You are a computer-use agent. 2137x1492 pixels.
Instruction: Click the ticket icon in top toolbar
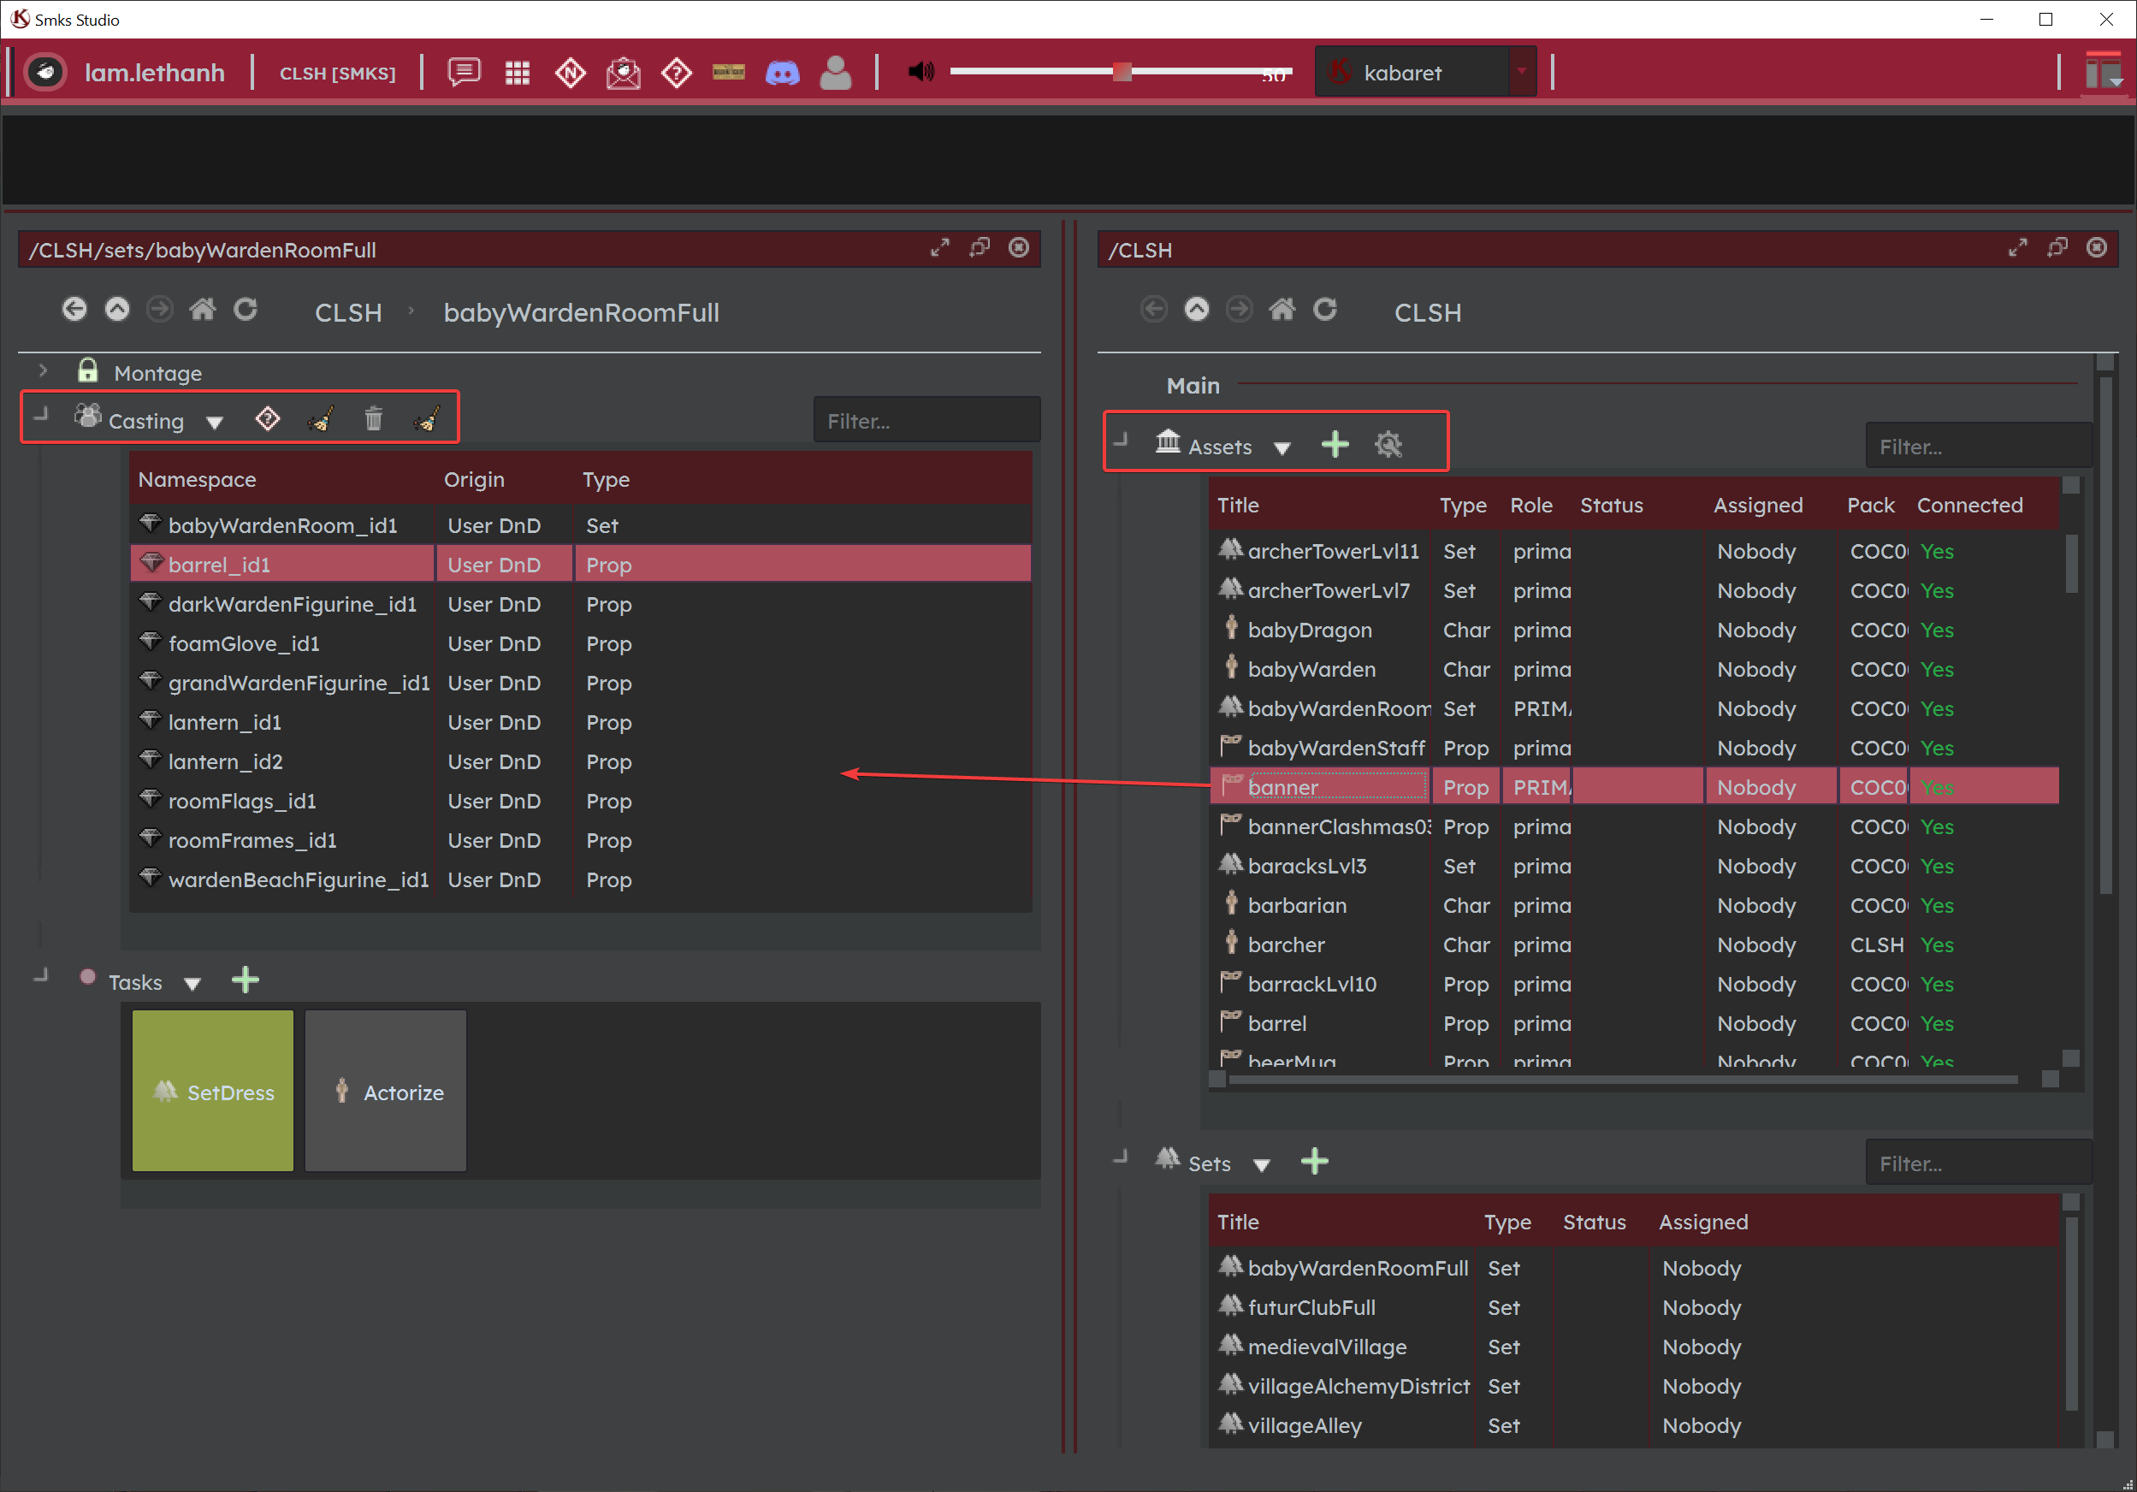point(729,73)
